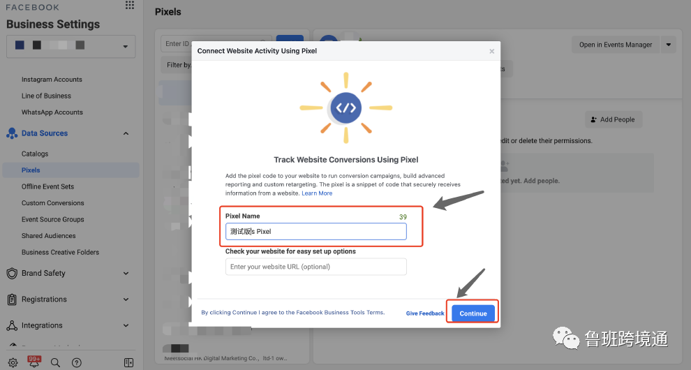The height and width of the screenshot is (370, 691).
Task: Click the Continue button
Action: coord(473,313)
